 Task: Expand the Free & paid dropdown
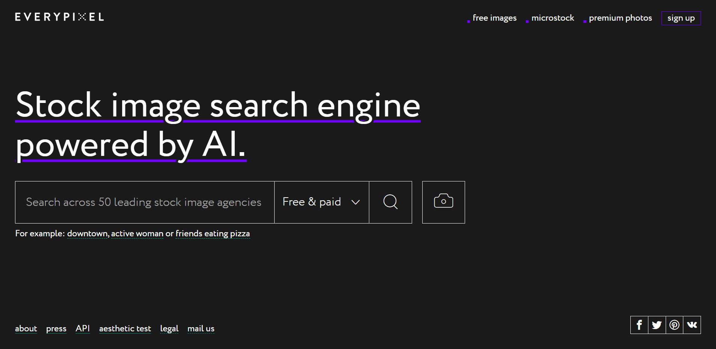pyautogui.click(x=322, y=202)
